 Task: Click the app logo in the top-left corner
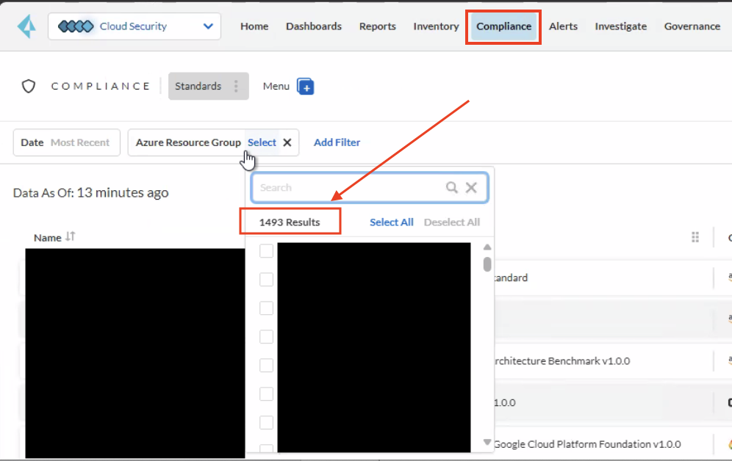coord(26,26)
